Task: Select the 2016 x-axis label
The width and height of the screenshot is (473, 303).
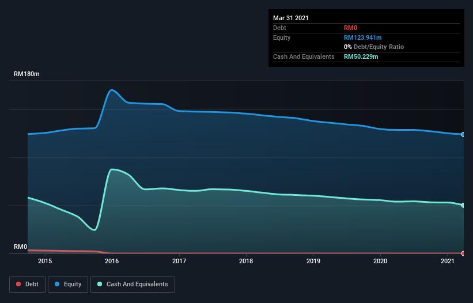Action: coord(112,261)
